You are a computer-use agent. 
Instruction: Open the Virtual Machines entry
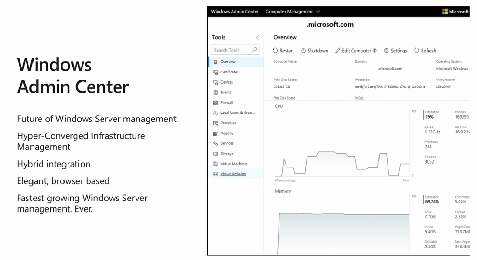pos(236,164)
